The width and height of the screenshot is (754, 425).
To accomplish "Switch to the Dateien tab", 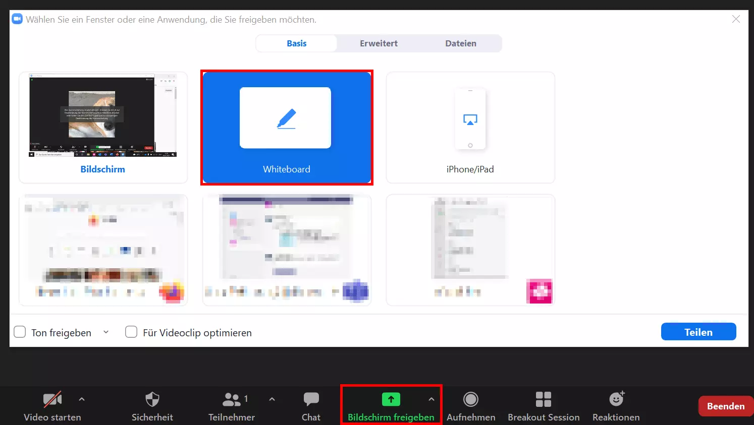I will click(x=461, y=43).
